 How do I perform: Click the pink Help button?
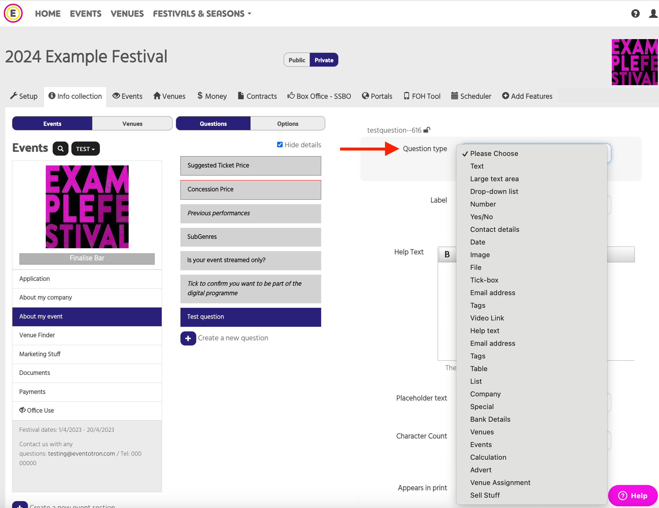pyautogui.click(x=633, y=495)
